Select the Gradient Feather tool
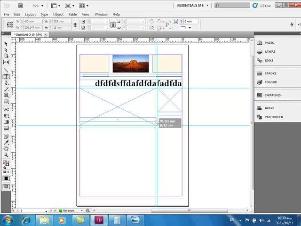Image resolution: width=301 pixels, height=226 pixels. pyautogui.click(x=6, y=128)
